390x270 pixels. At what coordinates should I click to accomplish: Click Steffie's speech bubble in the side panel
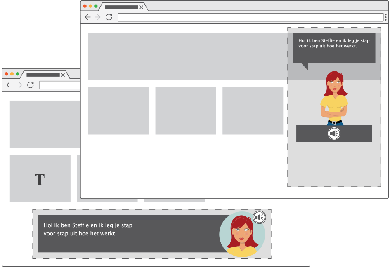coord(334,48)
